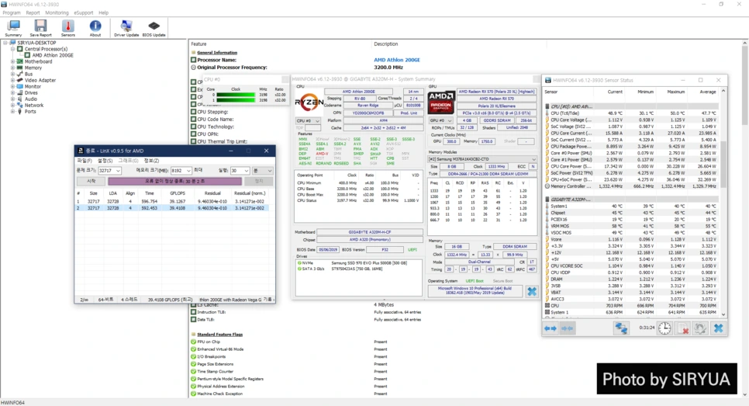Click Average column header in Sensor Status

tap(707, 92)
